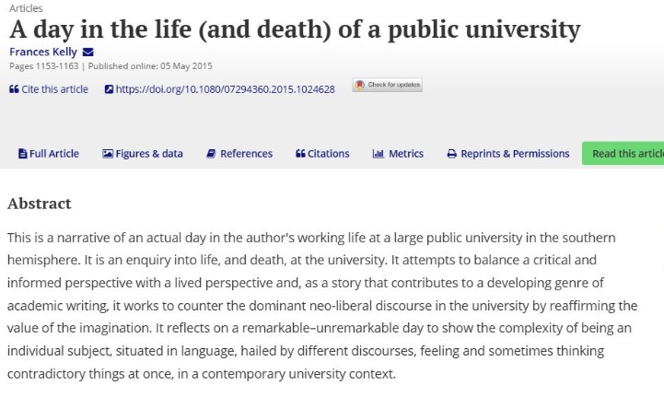Image resolution: width=664 pixels, height=397 pixels.
Task: Select the Cite this article text link
Action: pos(54,89)
